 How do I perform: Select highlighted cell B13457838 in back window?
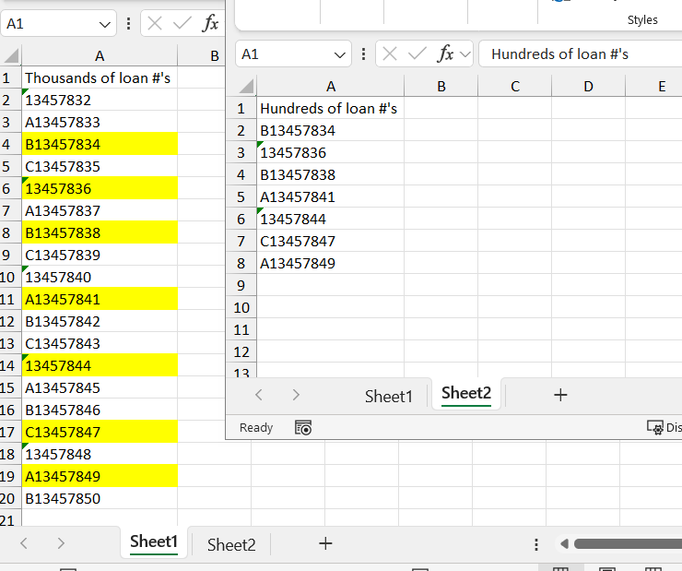click(x=100, y=232)
